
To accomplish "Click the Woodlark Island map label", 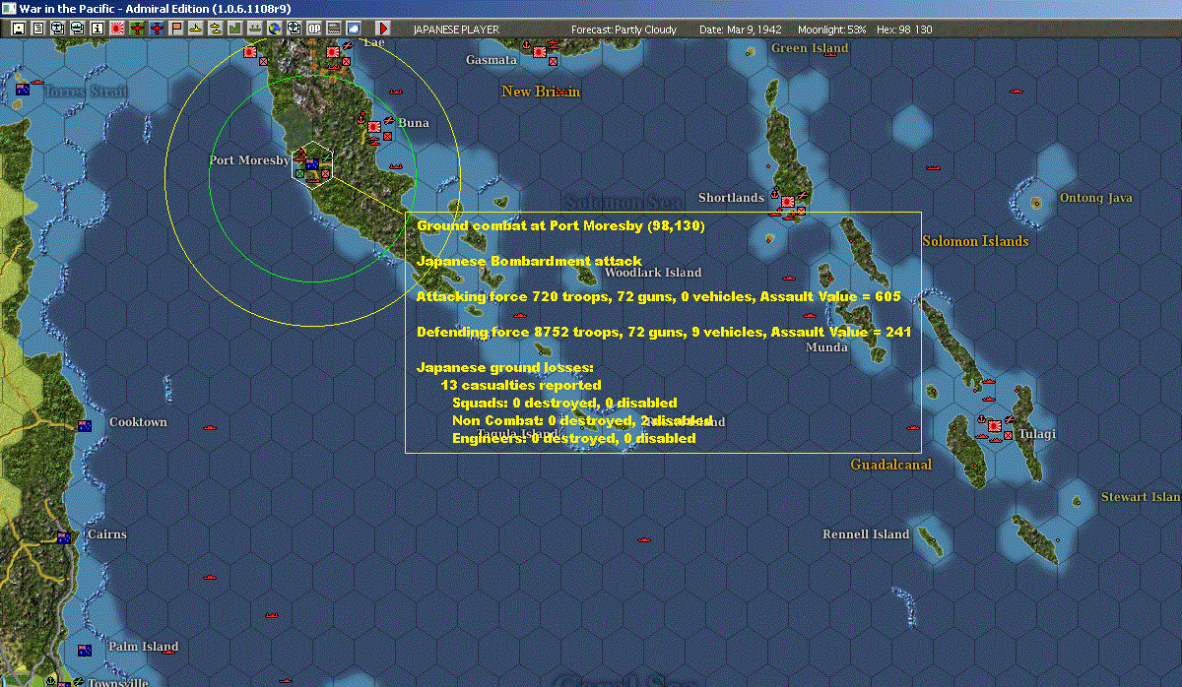I will [653, 273].
